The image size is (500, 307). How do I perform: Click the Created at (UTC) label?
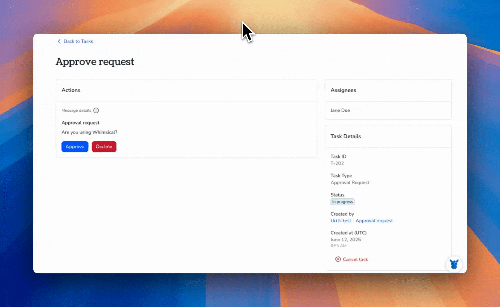pyautogui.click(x=349, y=233)
